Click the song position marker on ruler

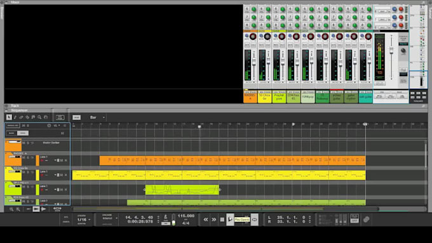coord(199,127)
